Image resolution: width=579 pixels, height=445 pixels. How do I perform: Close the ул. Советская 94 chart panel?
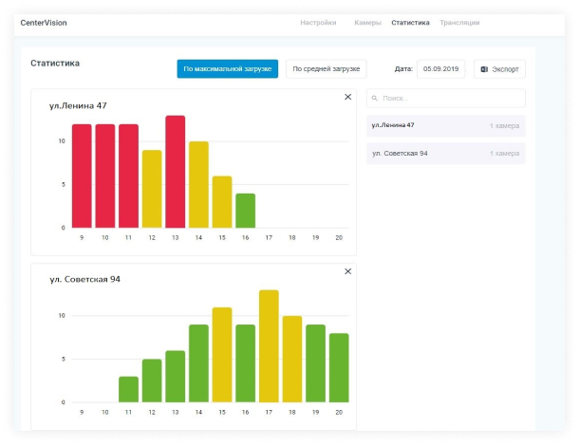[347, 271]
